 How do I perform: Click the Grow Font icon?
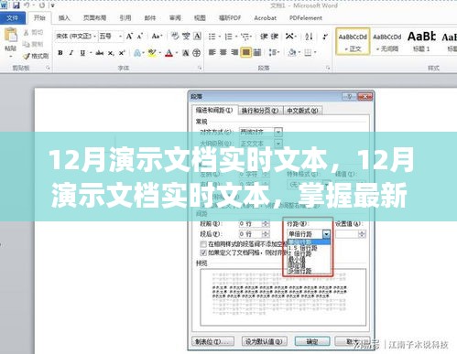[129, 37]
